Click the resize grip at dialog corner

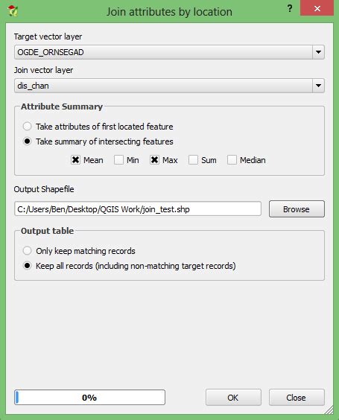click(x=329, y=410)
